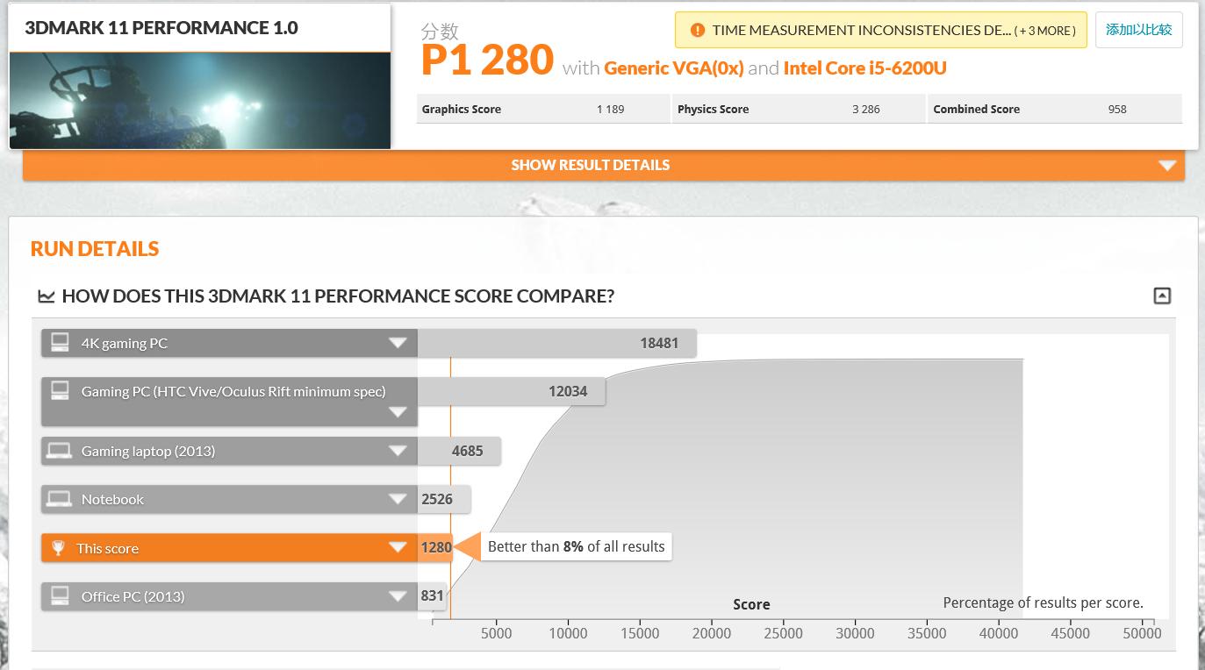This screenshot has height=670, width=1205.
Task: Expand the Gaming laptop (2013) dropdown arrow
Action: click(x=398, y=451)
